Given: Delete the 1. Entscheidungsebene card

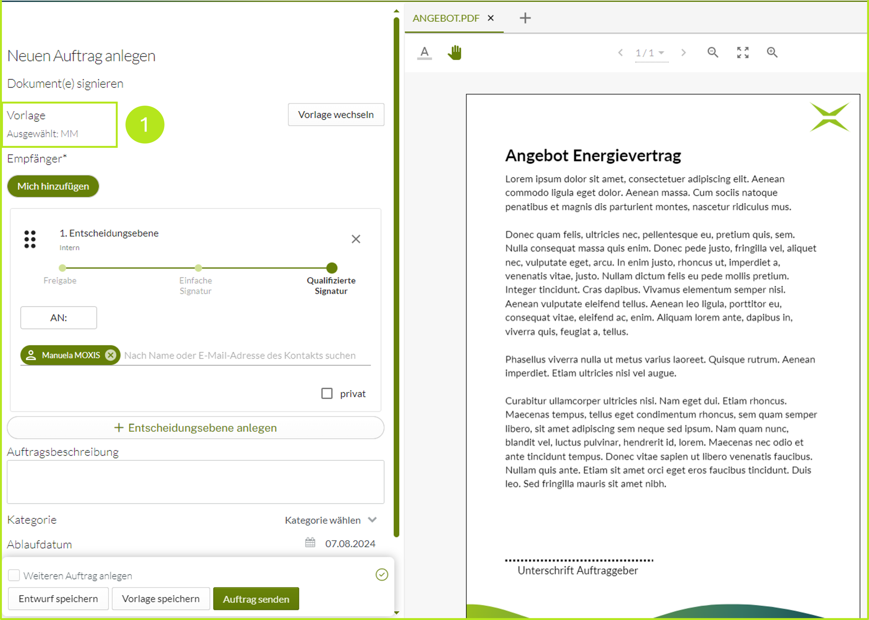Looking at the screenshot, I should click(356, 239).
